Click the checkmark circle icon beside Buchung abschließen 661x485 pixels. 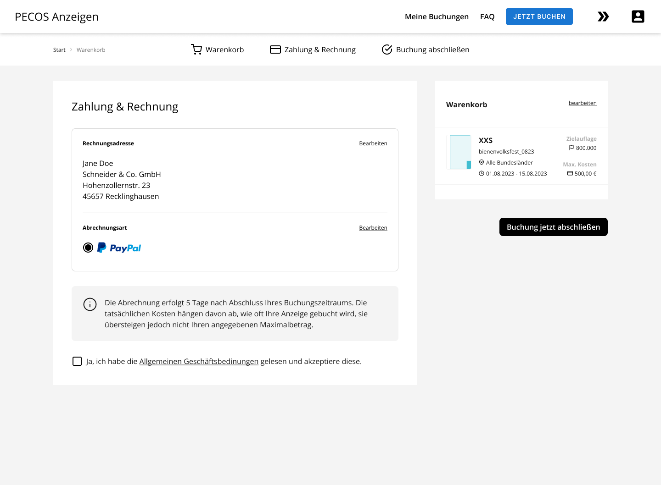[x=387, y=50]
